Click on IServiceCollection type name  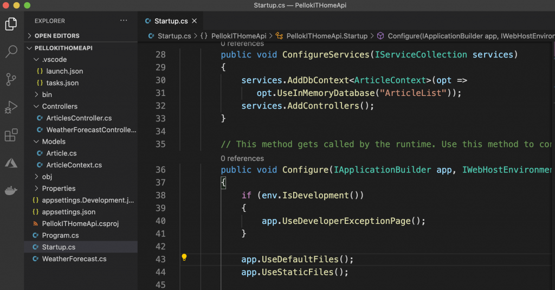(421, 55)
